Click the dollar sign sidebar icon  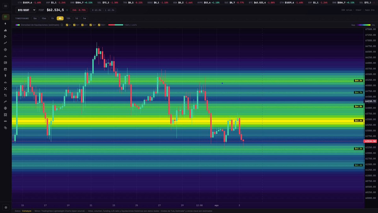5,75
